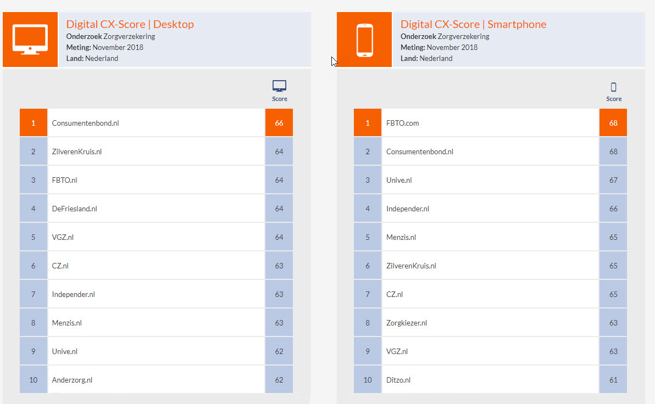Click the large orange desktop monitor icon
The height and width of the screenshot is (404, 655).
30,39
